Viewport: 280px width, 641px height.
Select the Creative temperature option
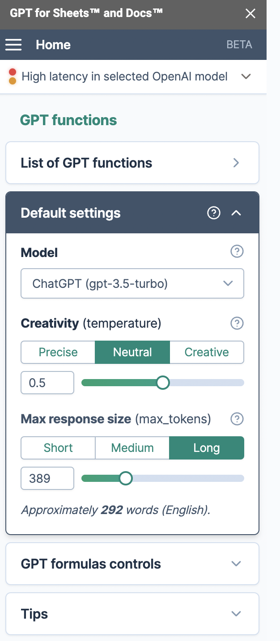207,352
